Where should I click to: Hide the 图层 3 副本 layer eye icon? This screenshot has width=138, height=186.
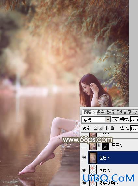[84, 183]
